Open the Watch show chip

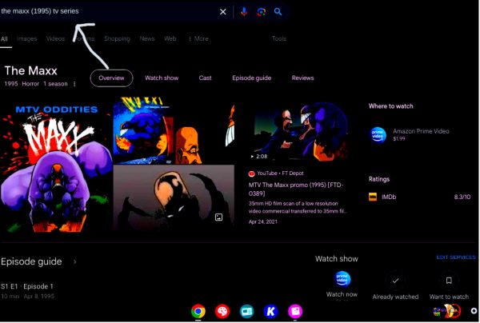(162, 78)
